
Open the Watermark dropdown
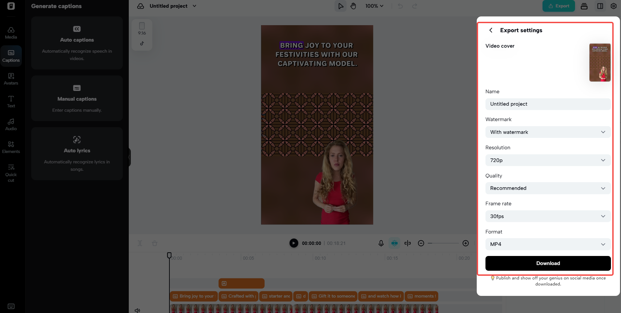click(x=548, y=132)
